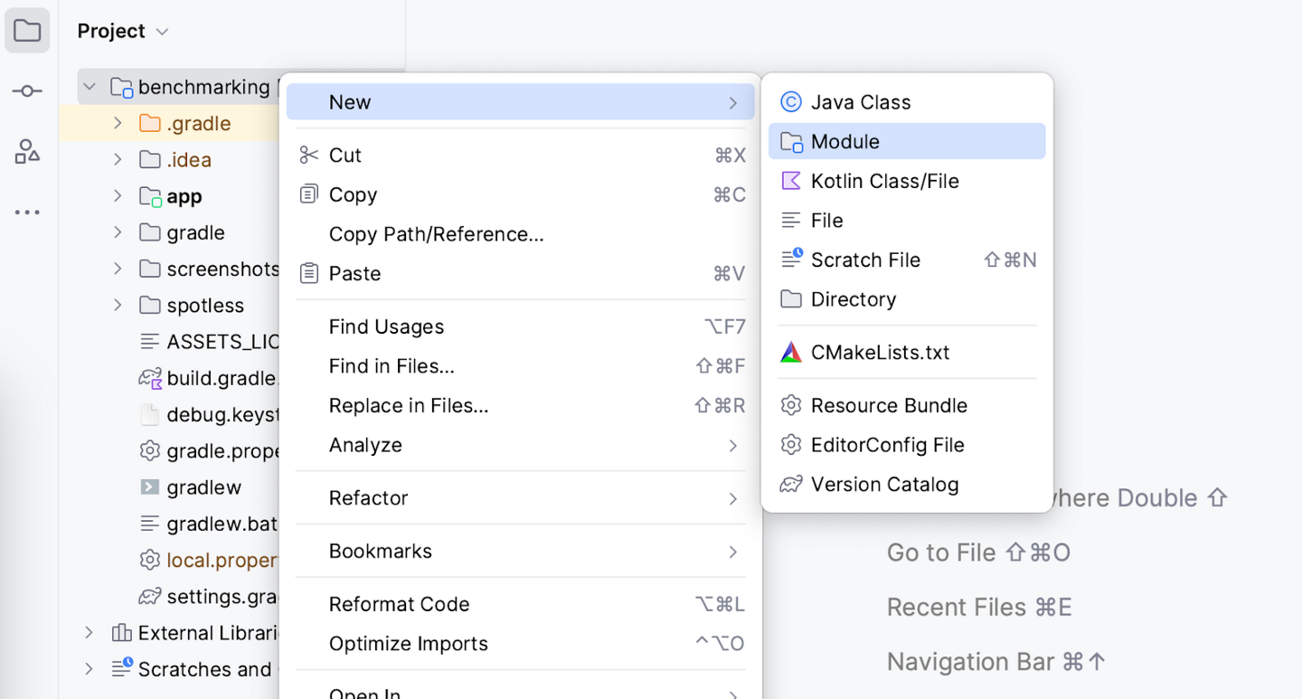Click the Scratch File icon

point(791,260)
